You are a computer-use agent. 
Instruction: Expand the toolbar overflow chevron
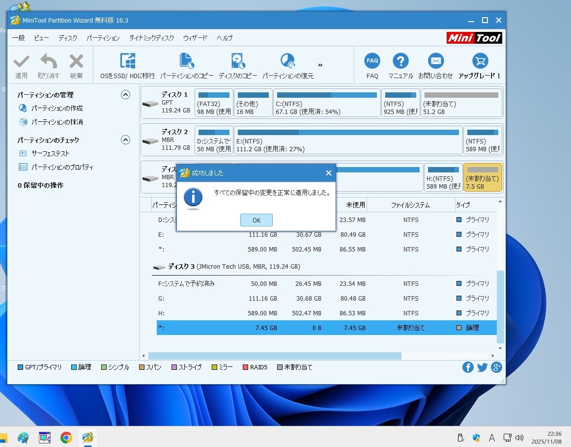click(320, 65)
